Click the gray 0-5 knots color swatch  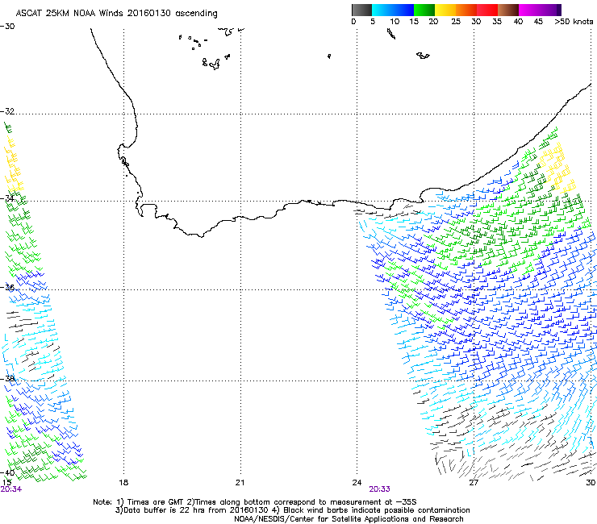click(x=361, y=10)
